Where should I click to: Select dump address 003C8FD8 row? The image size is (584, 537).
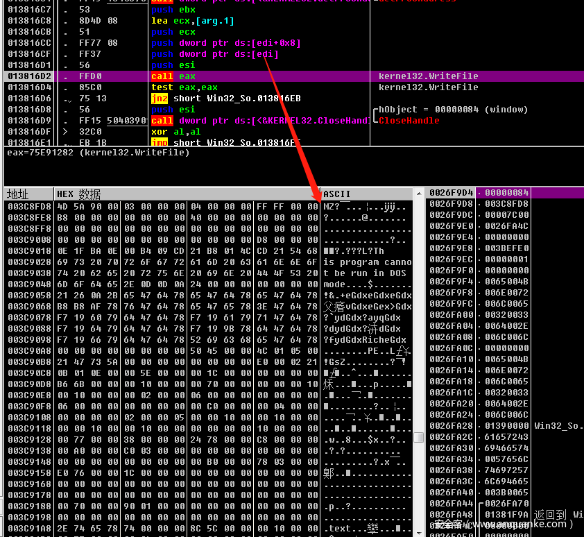(30, 207)
